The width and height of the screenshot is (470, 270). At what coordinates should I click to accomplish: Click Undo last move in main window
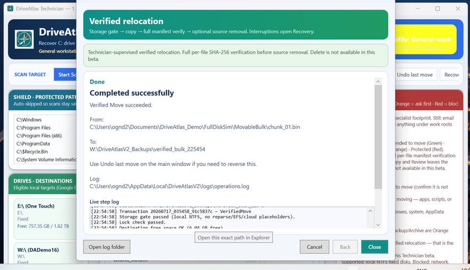click(415, 75)
